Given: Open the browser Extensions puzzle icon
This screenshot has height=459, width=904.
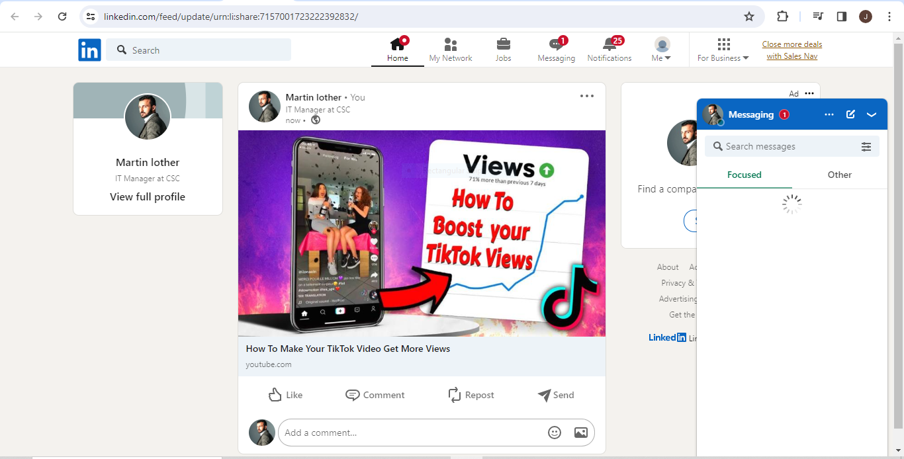Looking at the screenshot, I should point(782,17).
